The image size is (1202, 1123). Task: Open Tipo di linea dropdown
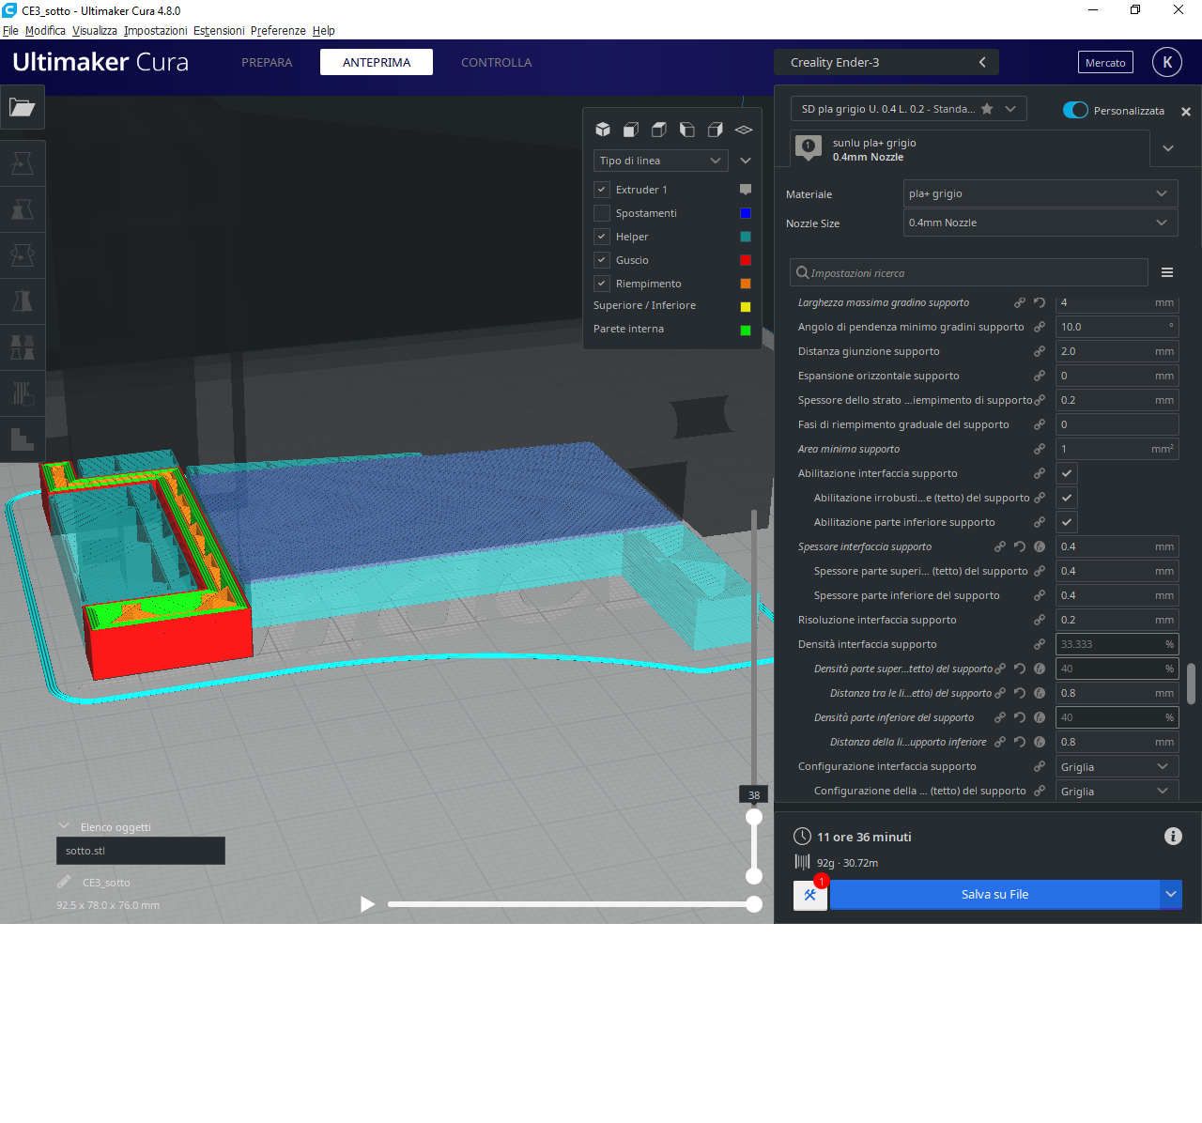pyautogui.click(x=660, y=161)
